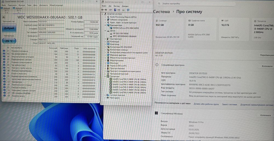Expand the Контролери IDE ATA/ATAPI node
The height and width of the screenshot is (141, 274).
click(105, 47)
